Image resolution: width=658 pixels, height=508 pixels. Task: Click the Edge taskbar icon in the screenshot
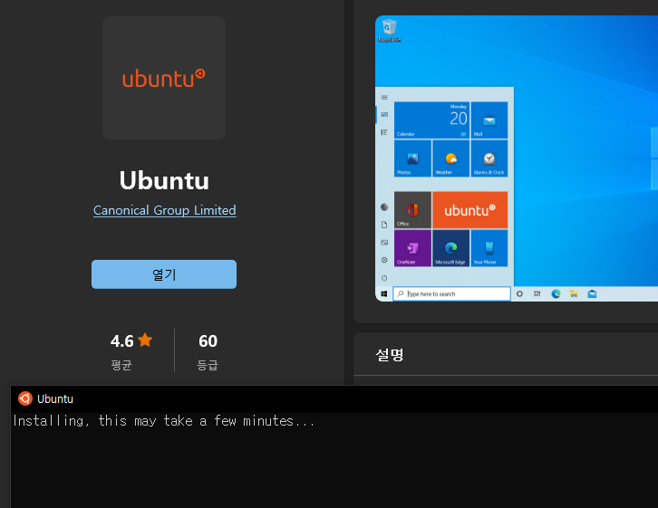556,293
